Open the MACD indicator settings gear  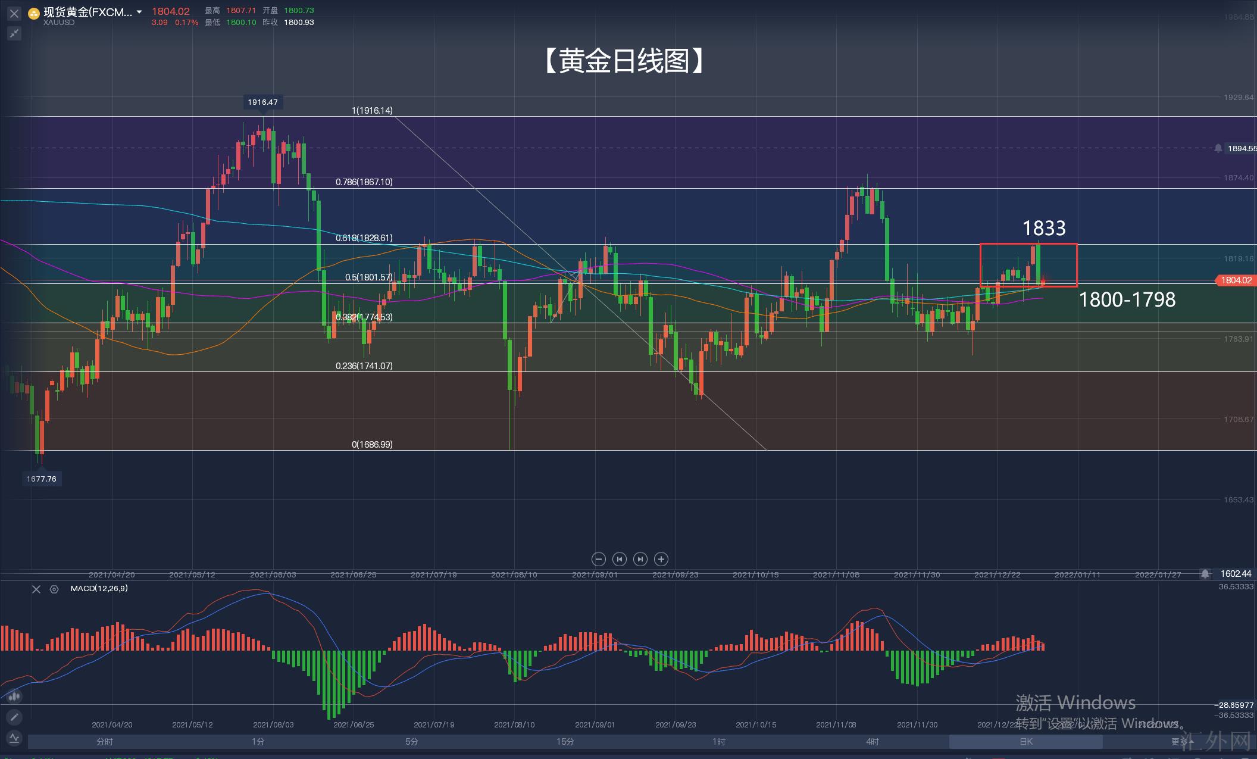click(x=54, y=589)
